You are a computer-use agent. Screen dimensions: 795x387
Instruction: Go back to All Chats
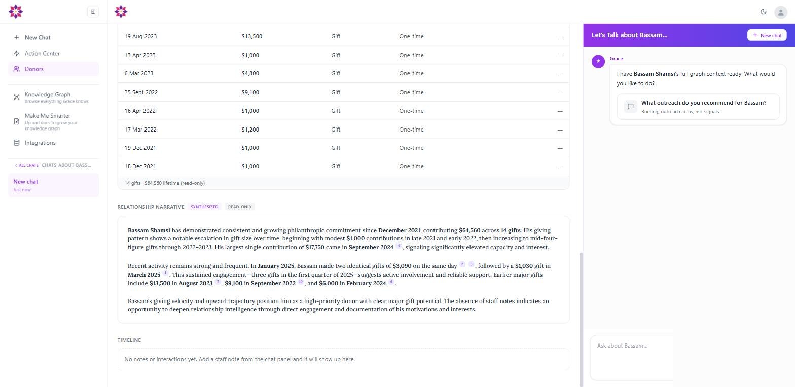tap(26, 165)
